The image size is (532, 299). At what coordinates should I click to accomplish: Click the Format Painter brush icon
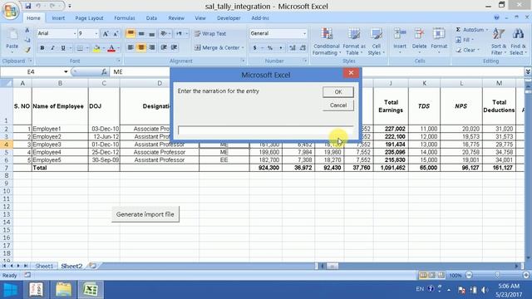(x=27, y=50)
